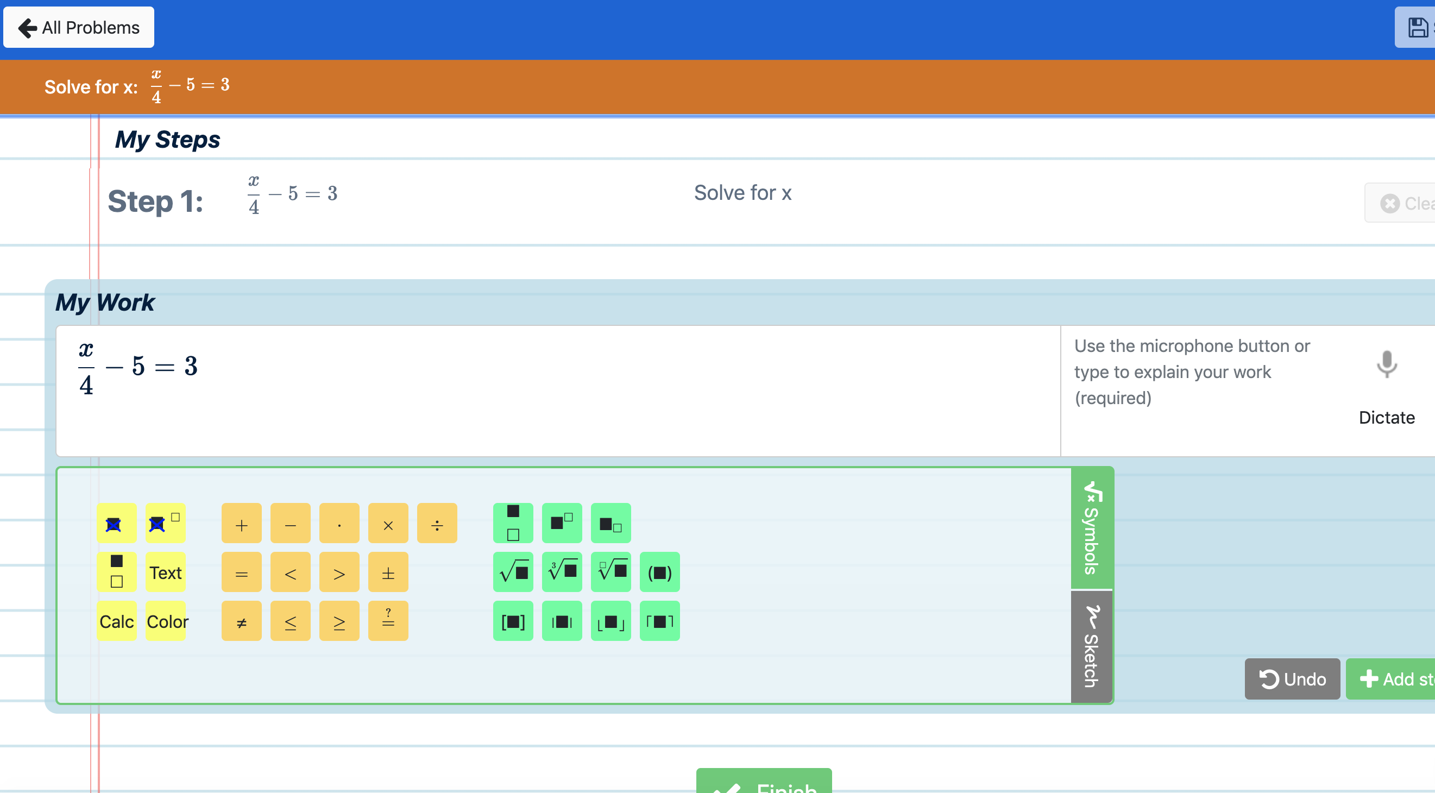Insert the division symbol
The width and height of the screenshot is (1435, 793).
point(437,523)
